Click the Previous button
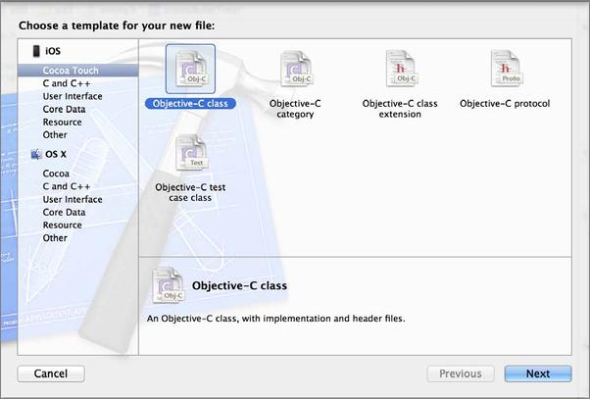590x399 pixels. click(x=461, y=374)
